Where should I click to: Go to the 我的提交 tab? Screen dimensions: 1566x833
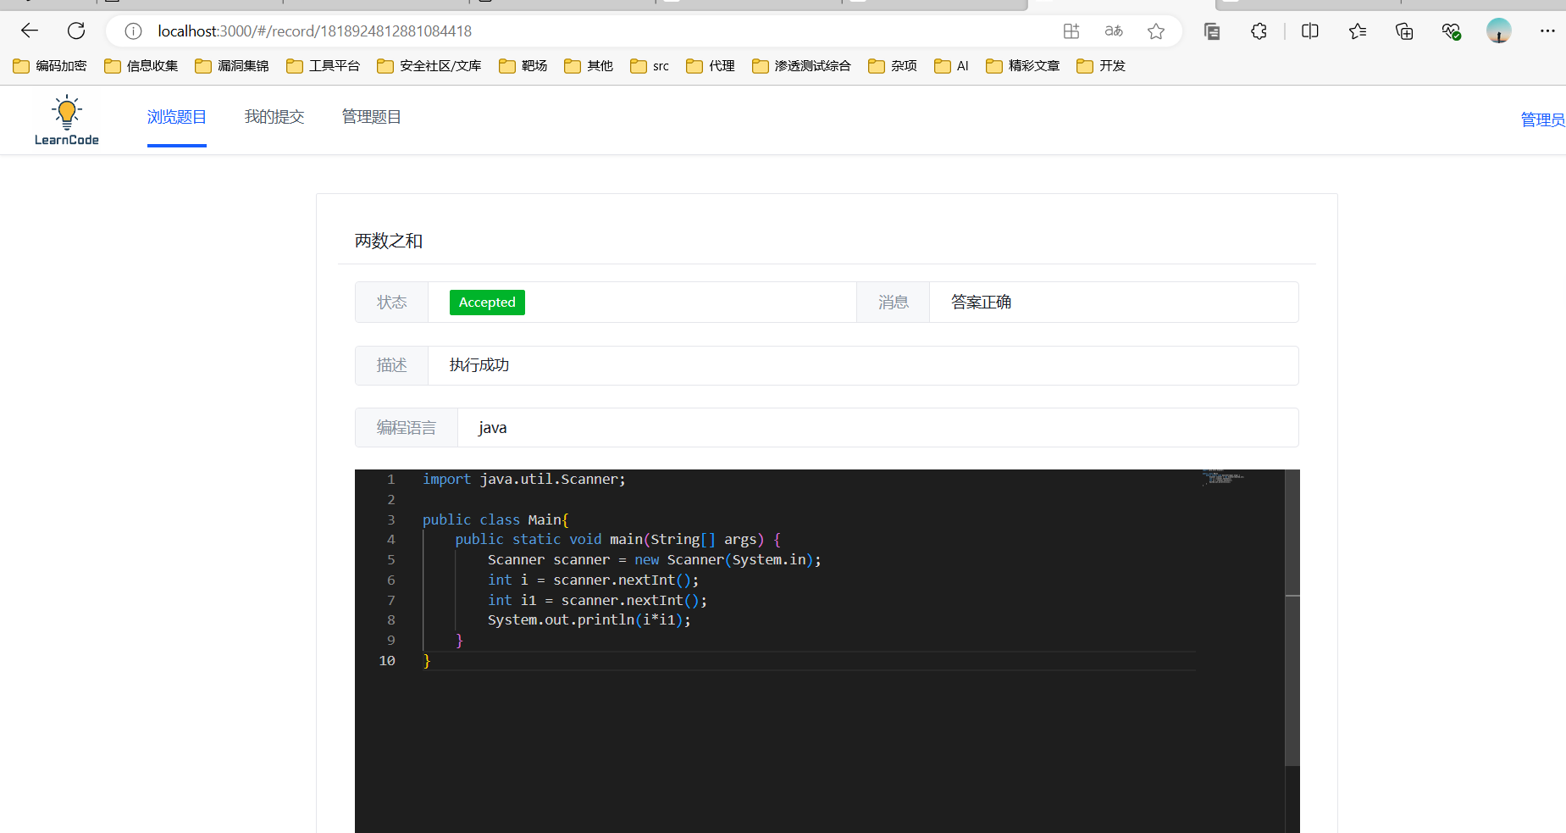(274, 117)
